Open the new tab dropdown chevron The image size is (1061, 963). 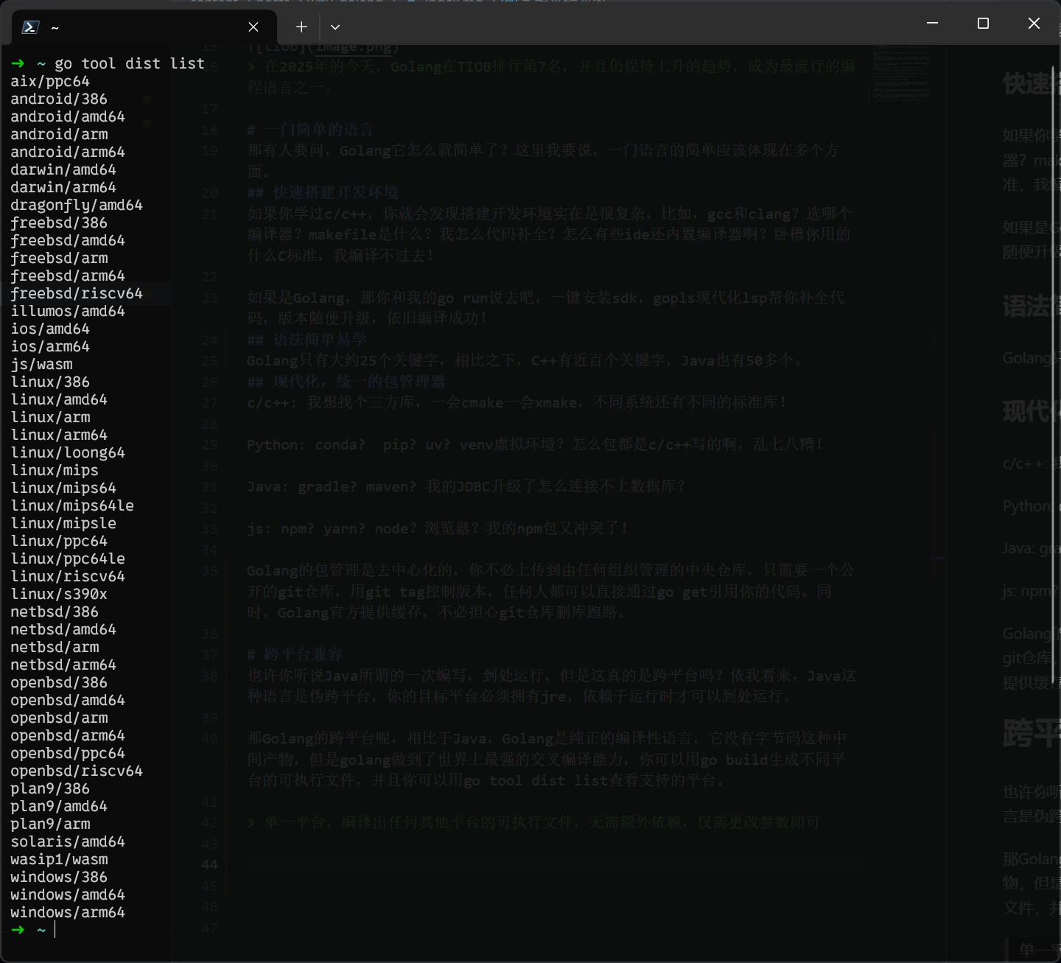[335, 27]
